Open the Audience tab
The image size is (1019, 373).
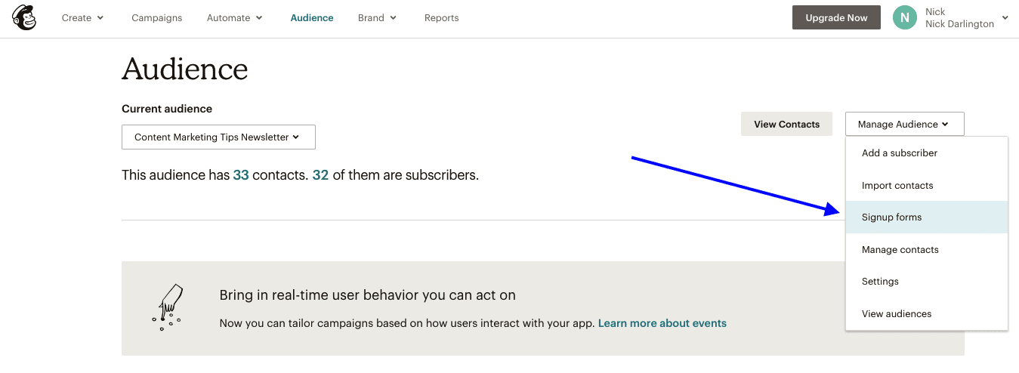point(312,17)
